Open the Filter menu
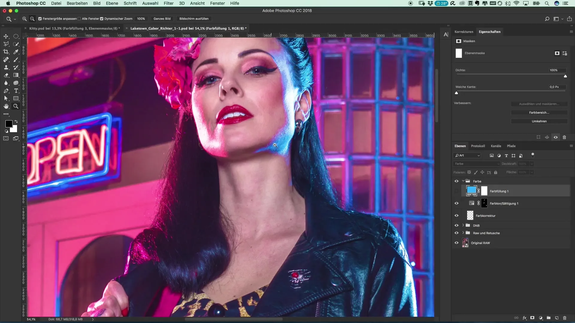The height and width of the screenshot is (323, 575). (x=168, y=3)
